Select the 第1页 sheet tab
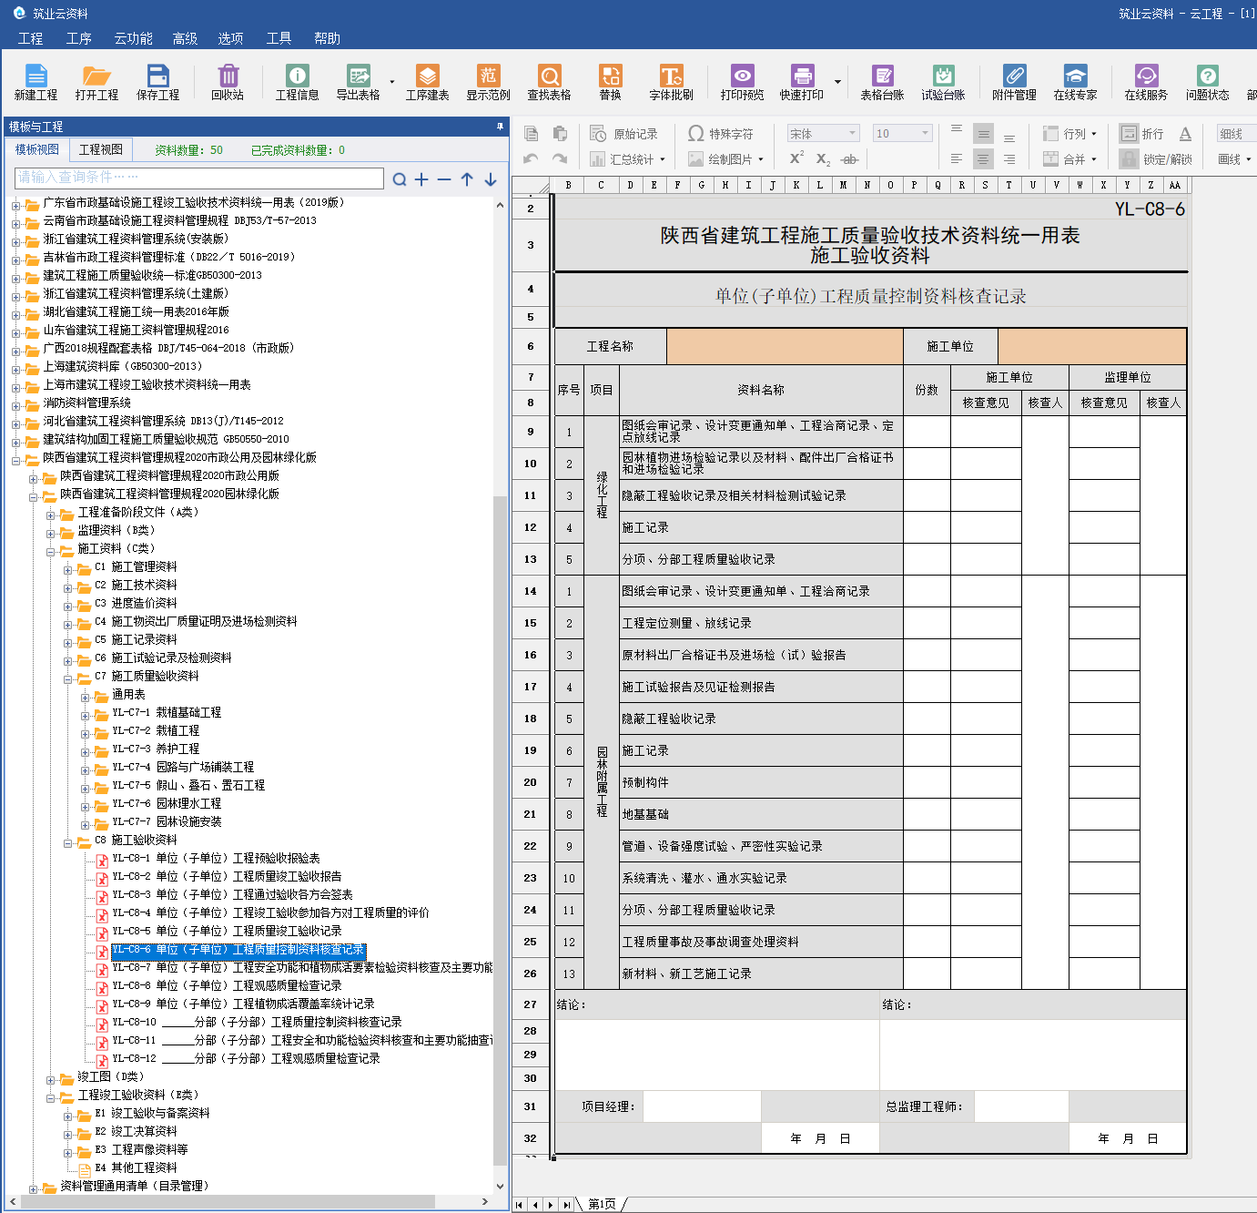Viewport: 1257px width, 1213px height. [602, 1204]
